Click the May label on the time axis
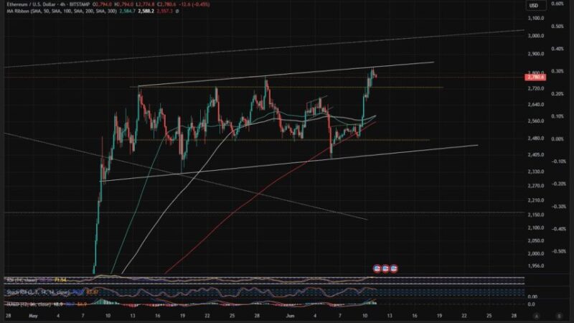This screenshot has height=323, width=574. 33,316
